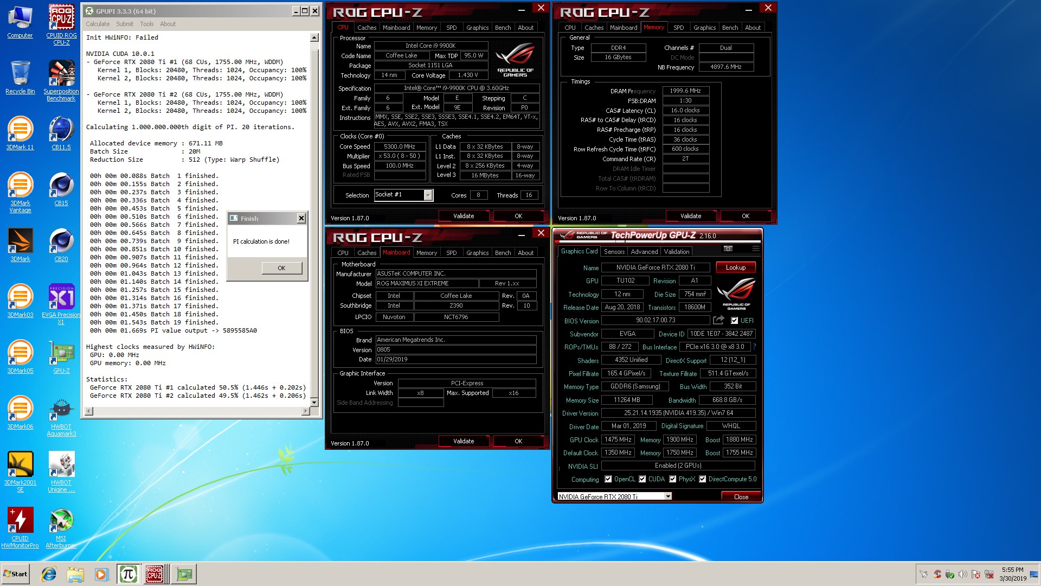Open the CB20 desktop shortcut

point(61,245)
